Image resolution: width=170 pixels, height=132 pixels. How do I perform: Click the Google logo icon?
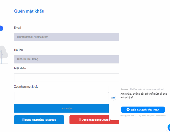[x=80, y=120]
